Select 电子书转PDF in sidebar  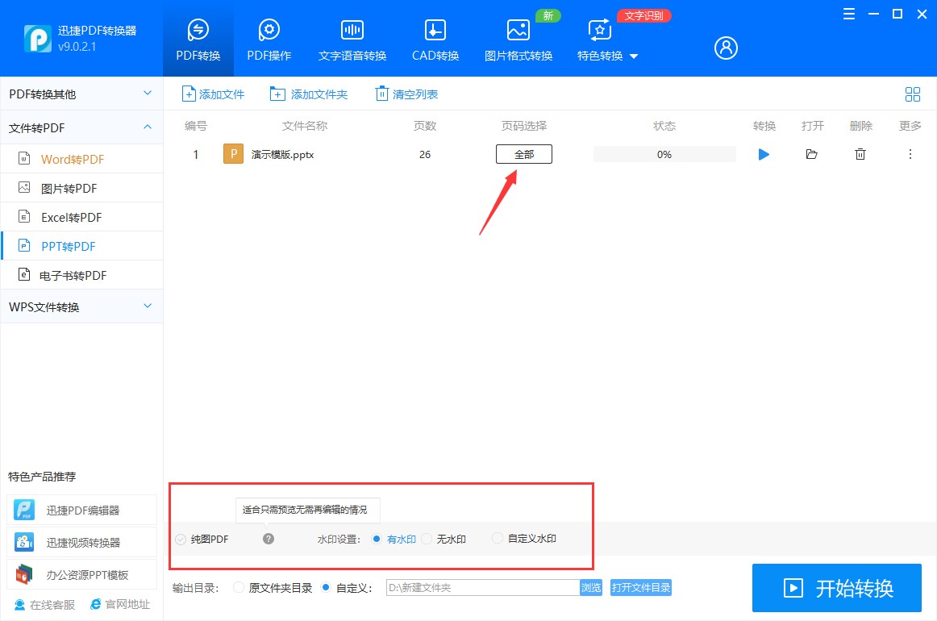pos(81,275)
